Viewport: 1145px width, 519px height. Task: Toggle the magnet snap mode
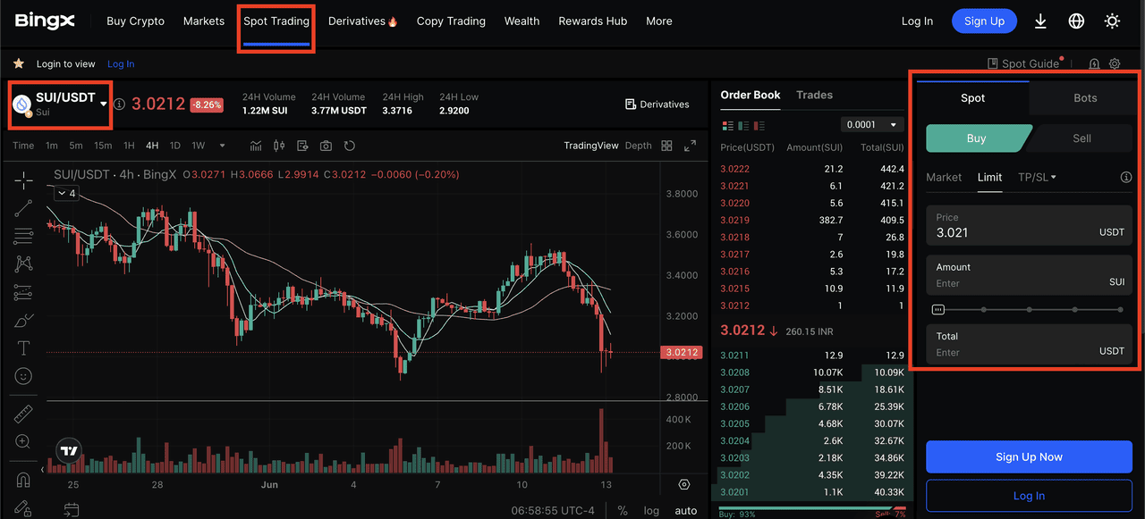(x=23, y=479)
